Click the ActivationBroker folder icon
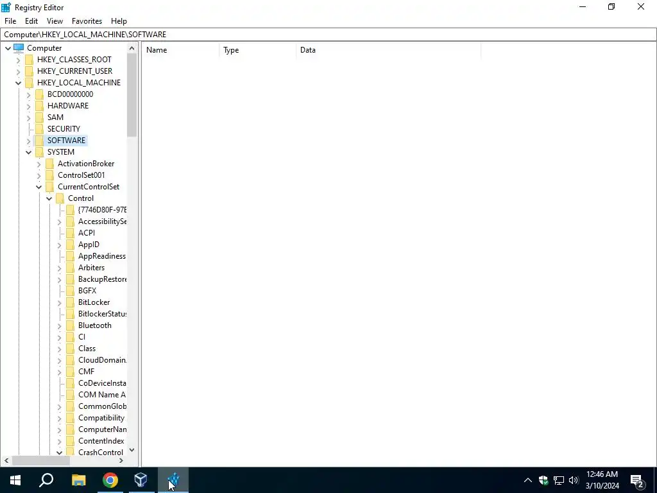The height and width of the screenshot is (493, 657). (x=49, y=164)
